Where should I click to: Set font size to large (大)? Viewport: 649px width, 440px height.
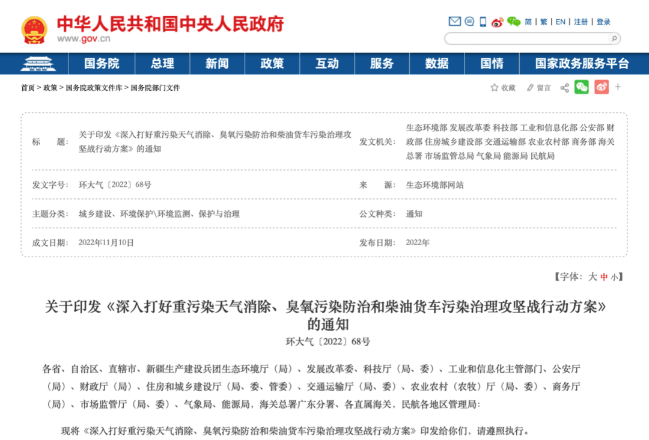click(x=593, y=277)
